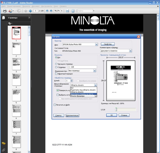Choose 'Нет' in scaling list
The image size is (160, 153).
click(83, 88)
